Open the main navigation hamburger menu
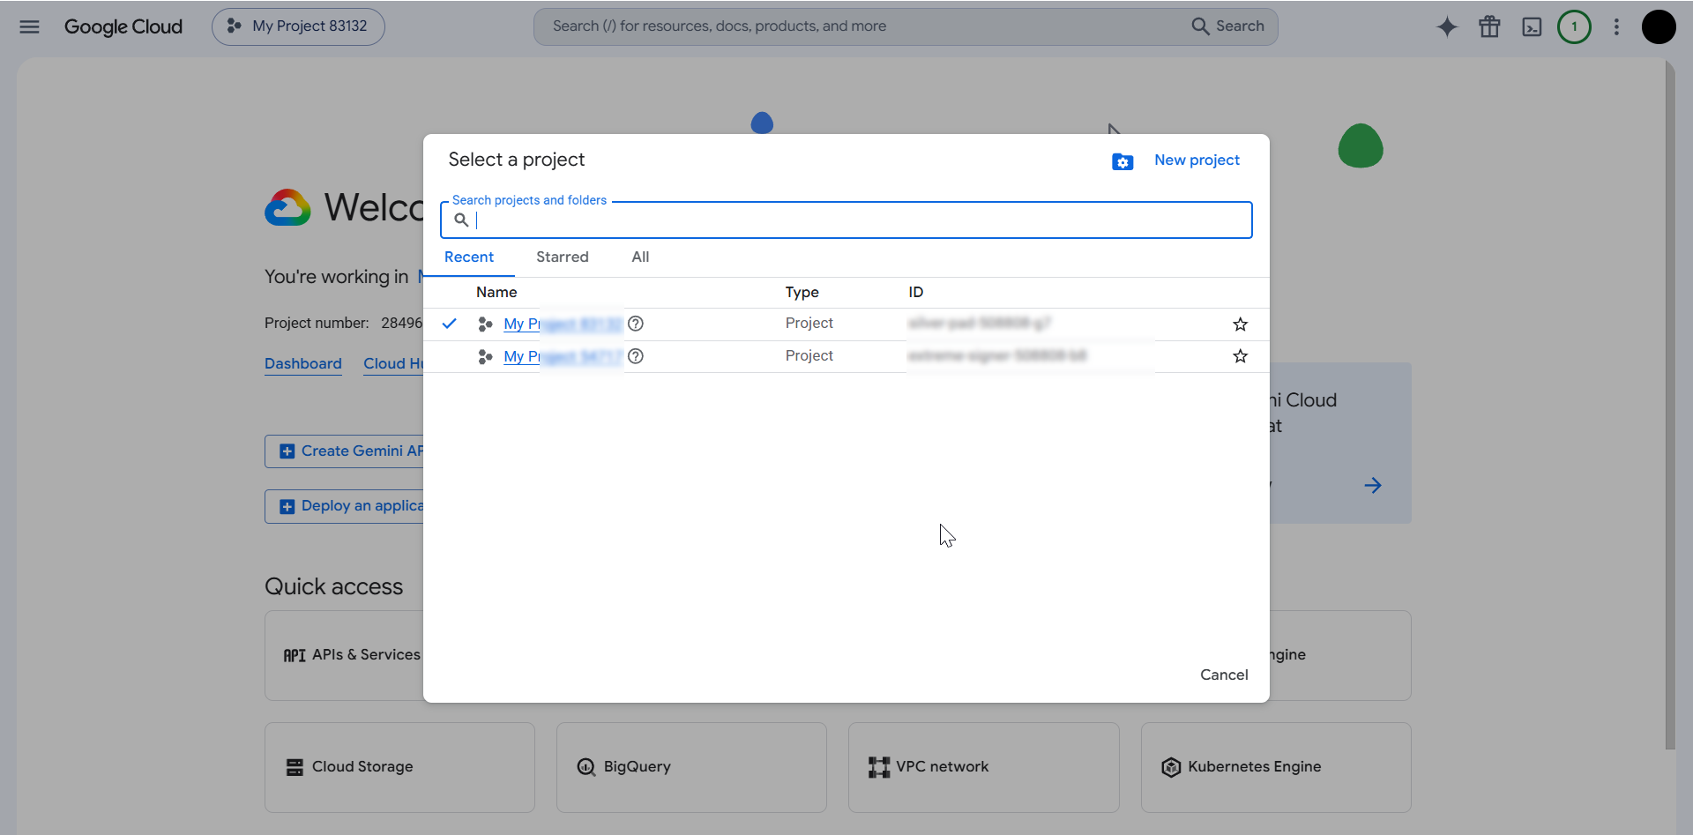1693x835 pixels. click(29, 26)
